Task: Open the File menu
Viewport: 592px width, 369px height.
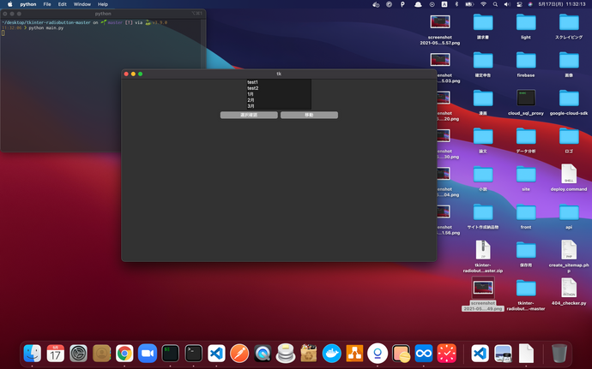Action: point(47,4)
